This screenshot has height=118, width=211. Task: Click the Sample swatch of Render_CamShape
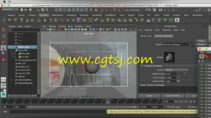point(169,57)
